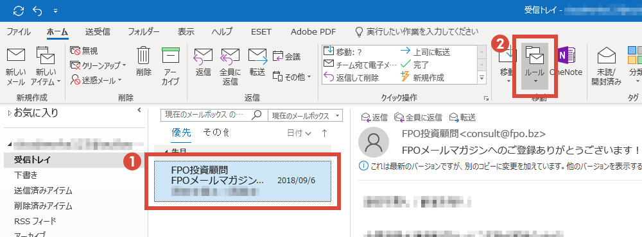Collapse the folder pane with the arrow
The height and width of the screenshot is (237, 642).
click(x=139, y=110)
